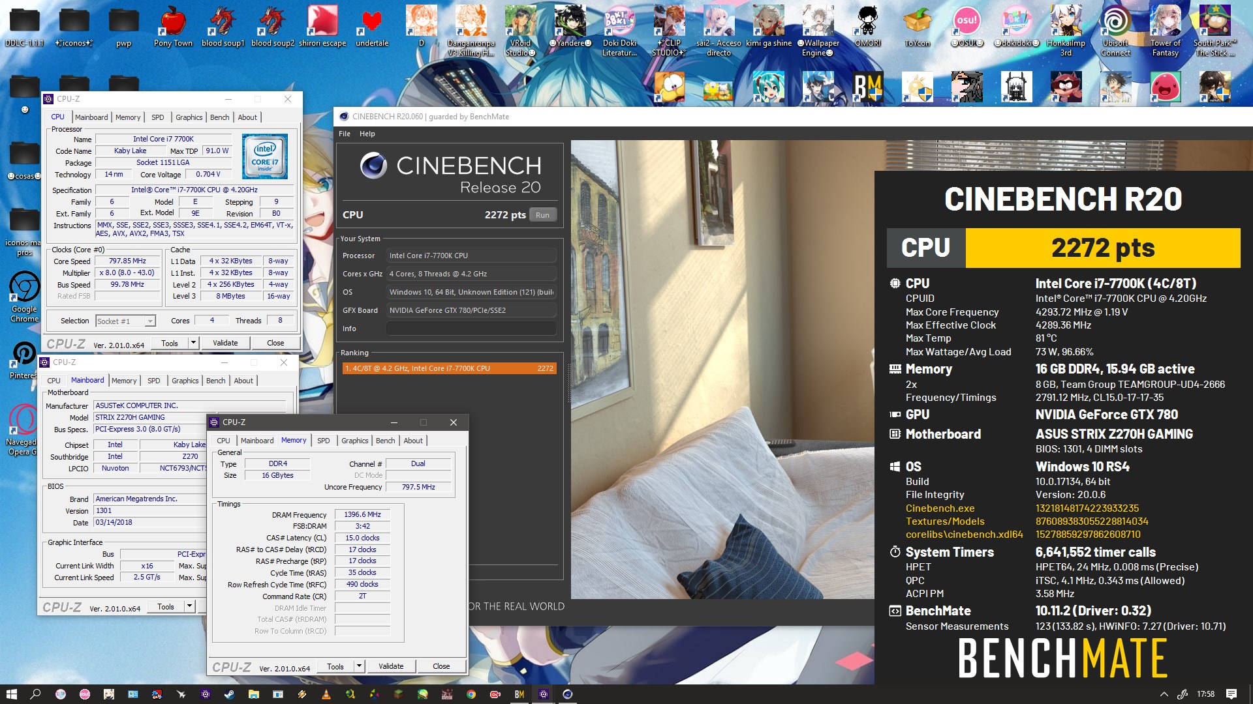Screen dimensions: 1253x704
Task: Click the BenchMate BM taskbar icon
Action: pos(519,694)
